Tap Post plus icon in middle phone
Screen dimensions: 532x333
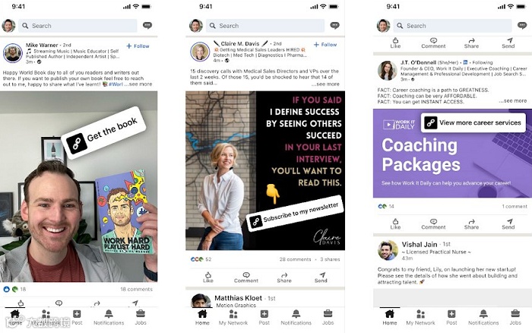[x=264, y=314]
